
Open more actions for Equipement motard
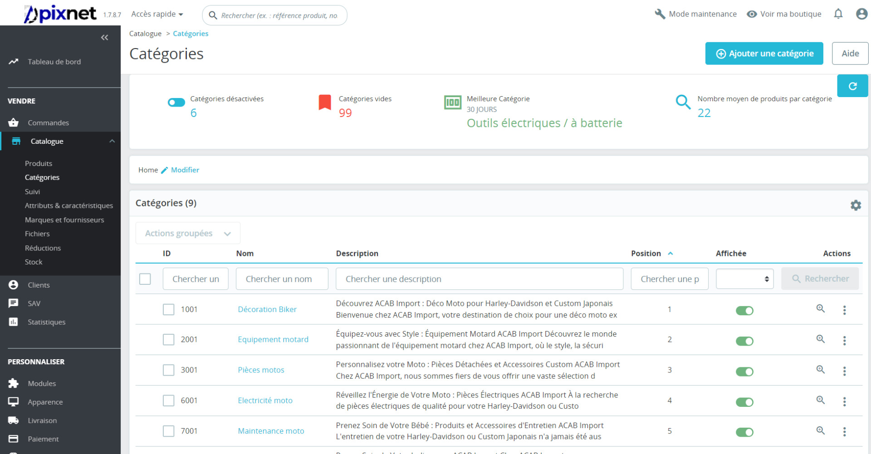[844, 341]
